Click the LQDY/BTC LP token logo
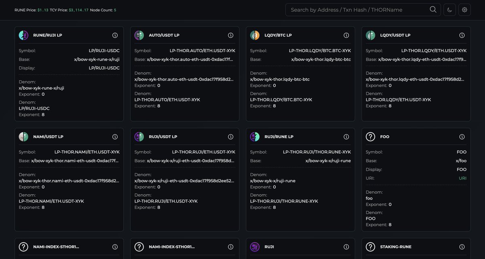 coord(255,36)
